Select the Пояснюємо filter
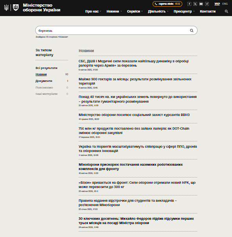This screenshot has height=237, width=232. pyautogui.click(x=44, y=87)
